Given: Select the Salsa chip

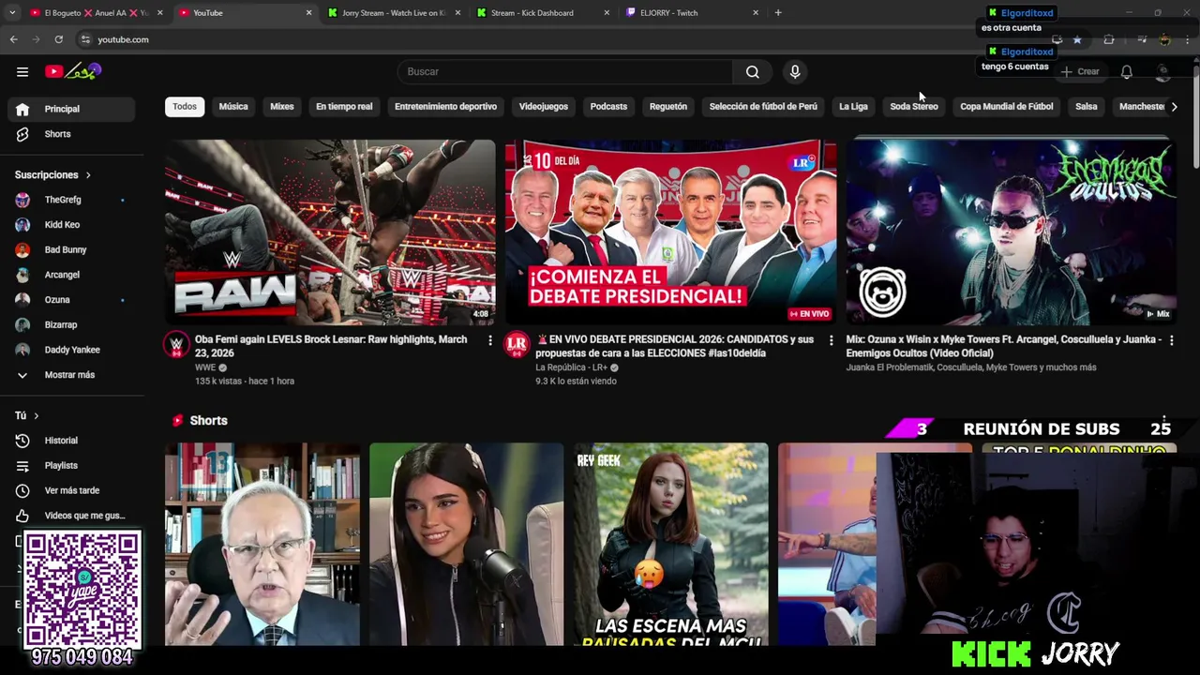Looking at the screenshot, I should (x=1087, y=106).
